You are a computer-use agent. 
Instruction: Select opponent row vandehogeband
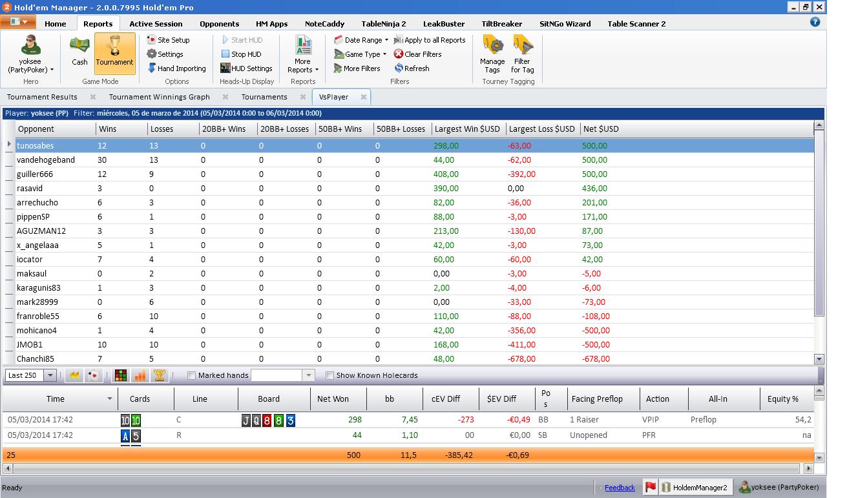coord(414,160)
